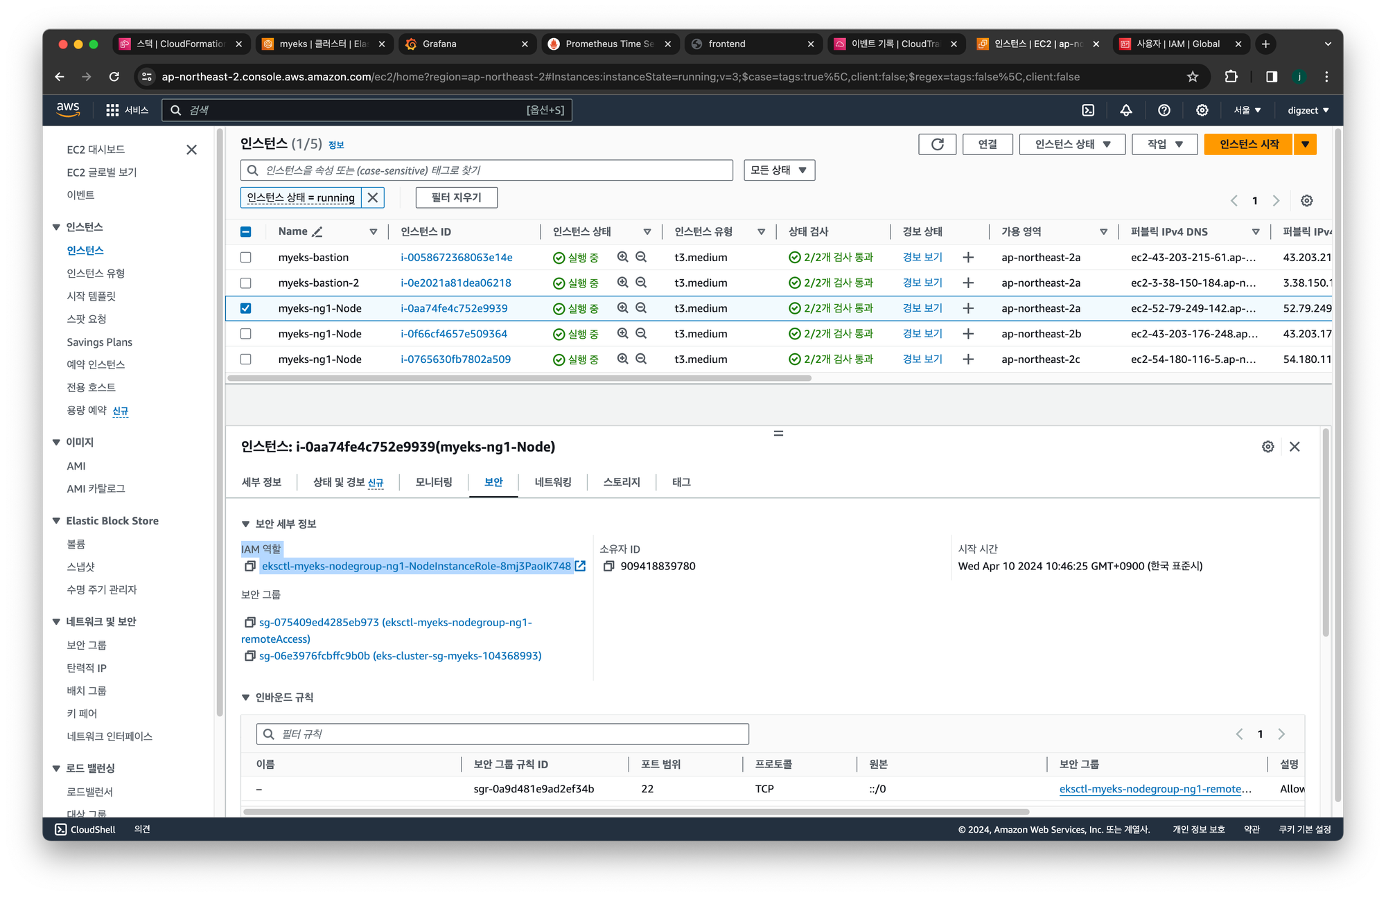The width and height of the screenshot is (1386, 897).
Task: Switch to the 세부 정보 tab
Action: (x=261, y=482)
